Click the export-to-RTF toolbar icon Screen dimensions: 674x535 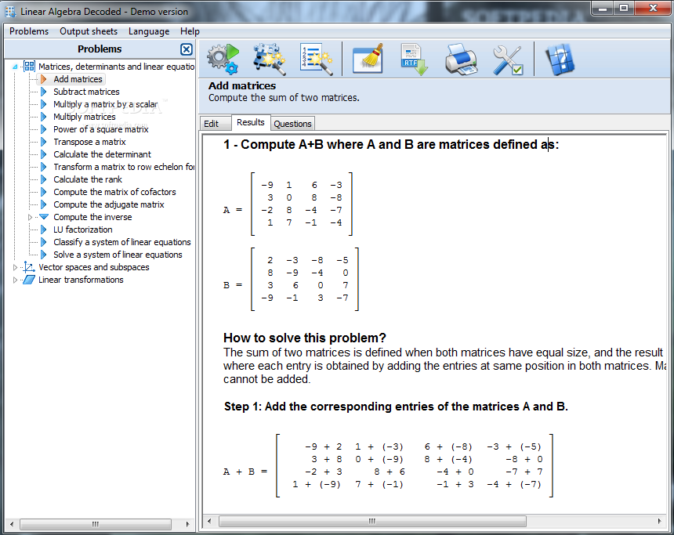point(415,60)
